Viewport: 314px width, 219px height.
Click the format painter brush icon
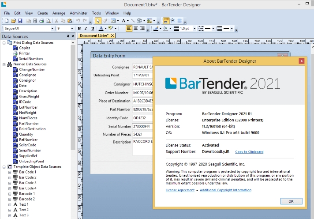pos(105,21)
